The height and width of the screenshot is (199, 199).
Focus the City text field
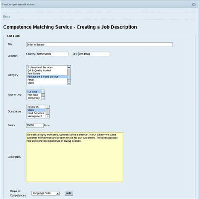point(94,54)
